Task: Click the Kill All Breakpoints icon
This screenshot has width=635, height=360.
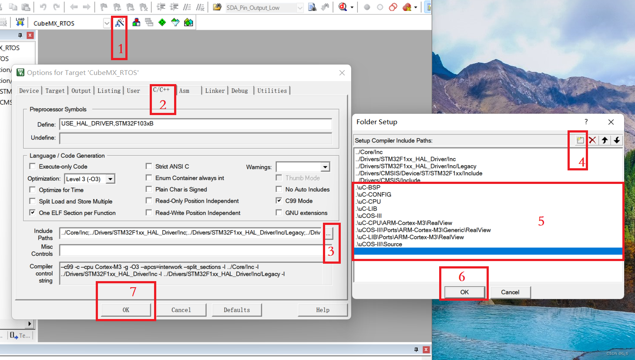Action: (407, 7)
